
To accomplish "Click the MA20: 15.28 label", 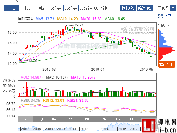I will [91, 19].
